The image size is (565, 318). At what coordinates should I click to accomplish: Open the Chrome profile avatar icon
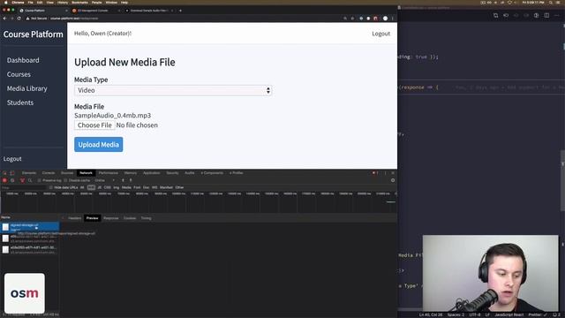point(385,18)
